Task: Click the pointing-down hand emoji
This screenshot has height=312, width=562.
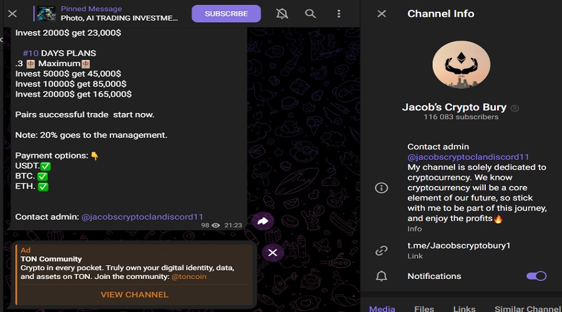Action: tap(94, 156)
